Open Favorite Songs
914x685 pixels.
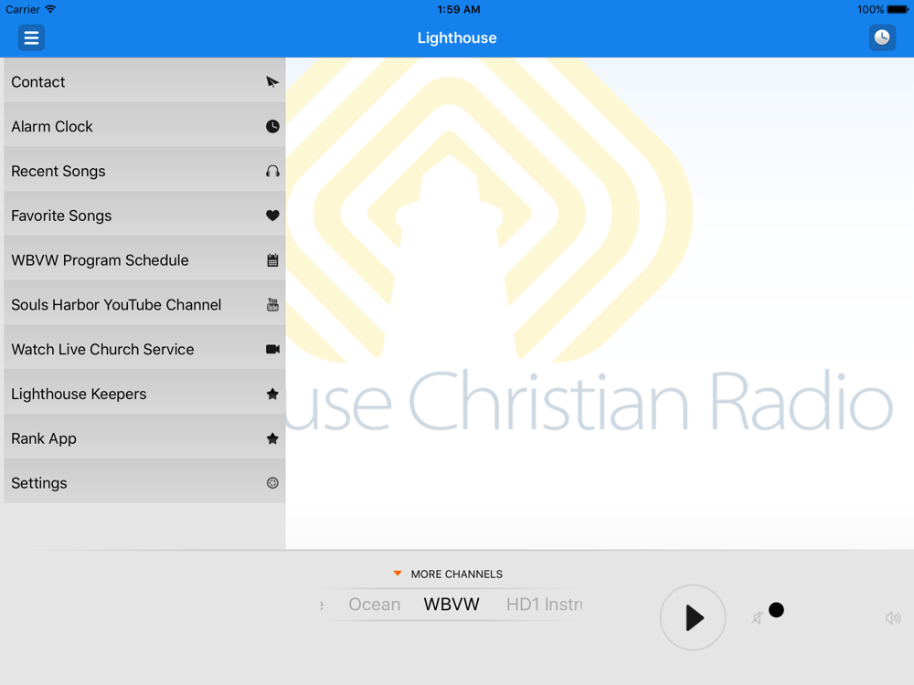(x=144, y=214)
